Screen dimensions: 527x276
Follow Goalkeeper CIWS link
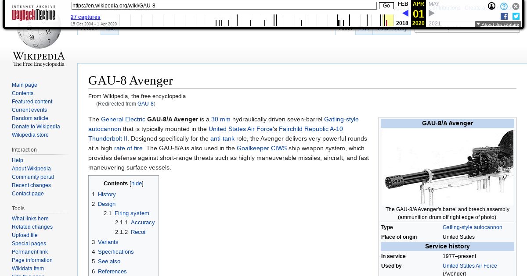point(262,148)
